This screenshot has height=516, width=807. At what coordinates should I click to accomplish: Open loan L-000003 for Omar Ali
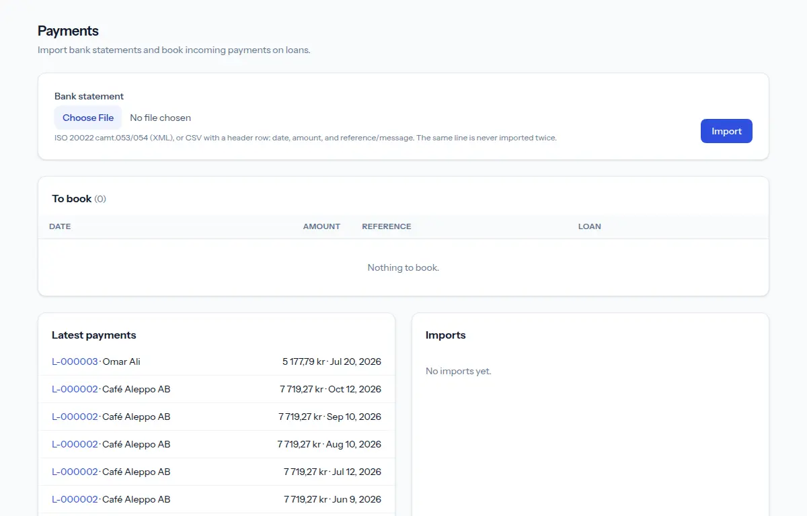pyautogui.click(x=75, y=361)
